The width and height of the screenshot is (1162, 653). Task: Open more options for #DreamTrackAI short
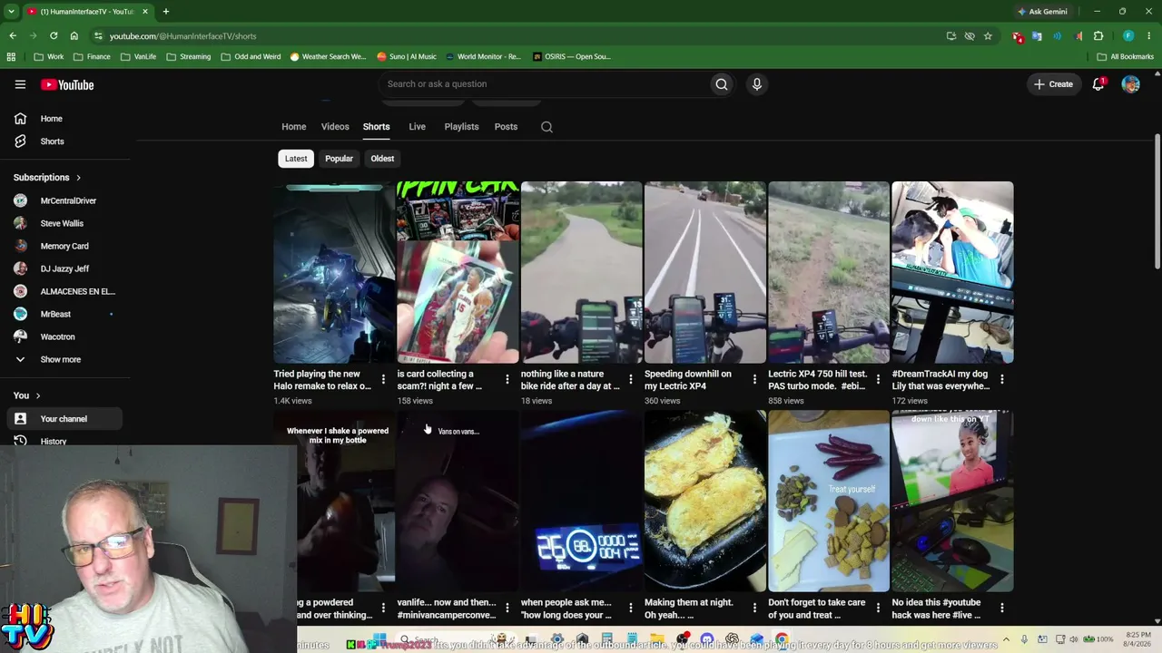[1001, 379]
